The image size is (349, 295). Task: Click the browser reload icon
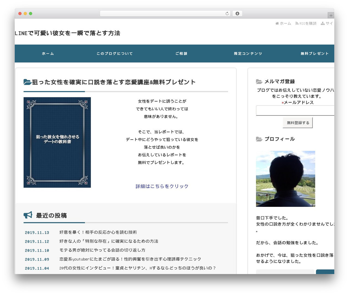pyautogui.click(x=227, y=14)
